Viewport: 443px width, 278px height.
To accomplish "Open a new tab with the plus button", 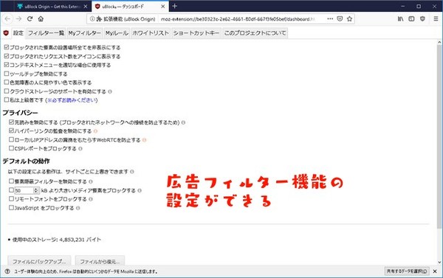I will [174, 6].
